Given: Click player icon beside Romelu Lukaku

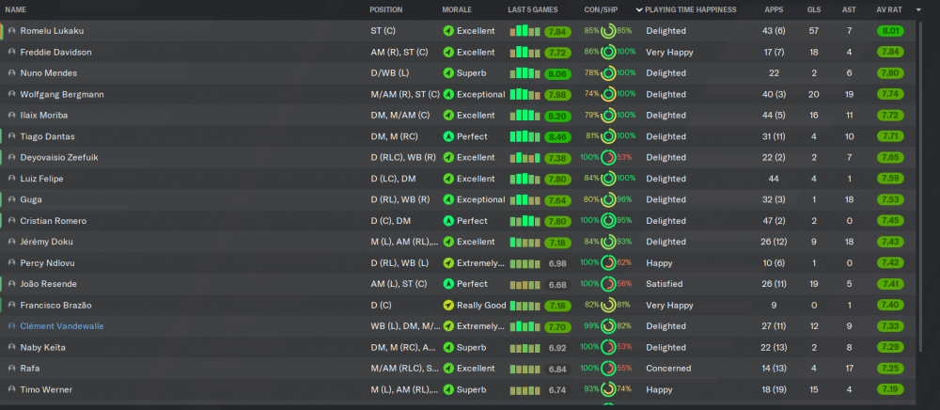Looking at the screenshot, I should tap(12, 31).
